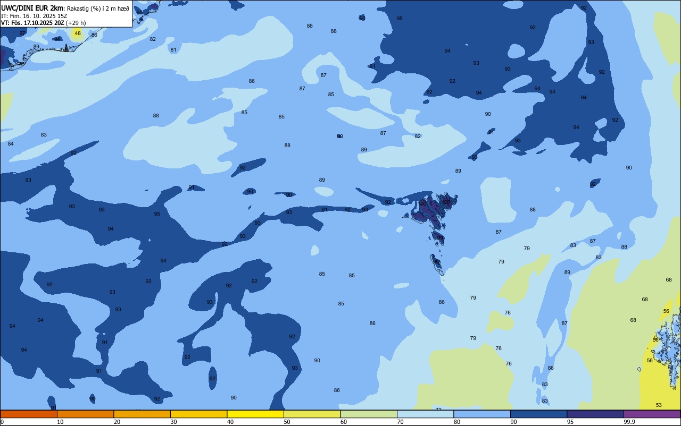Select the navy 95–99.9 legend segment
681x426 pixels.
tap(595, 414)
